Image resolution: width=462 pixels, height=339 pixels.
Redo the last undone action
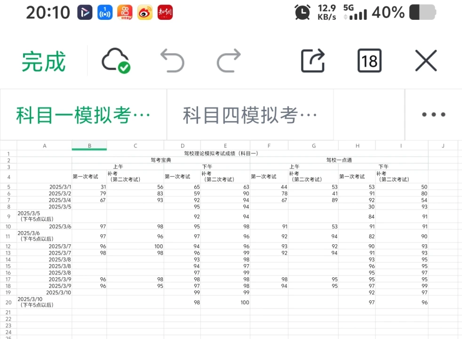[x=229, y=61]
